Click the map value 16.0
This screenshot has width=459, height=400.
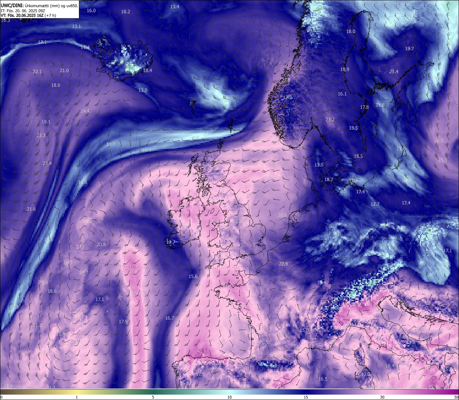[x=91, y=11]
